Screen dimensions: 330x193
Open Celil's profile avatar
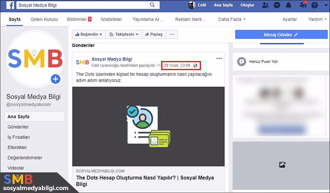(191, 5)
